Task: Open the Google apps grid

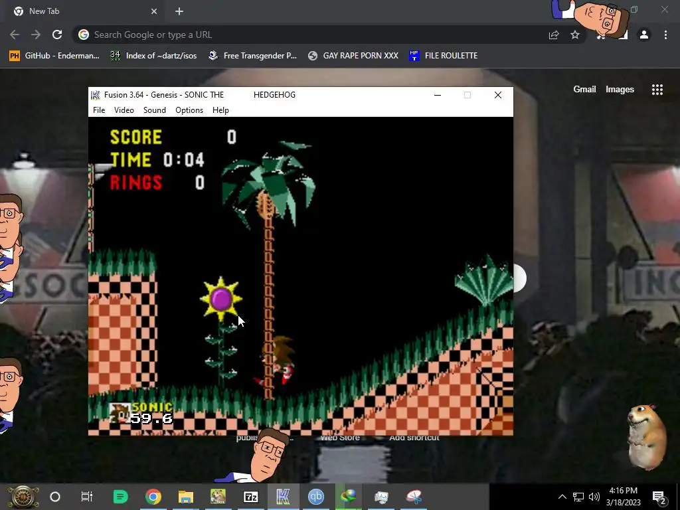Action: 657,90
